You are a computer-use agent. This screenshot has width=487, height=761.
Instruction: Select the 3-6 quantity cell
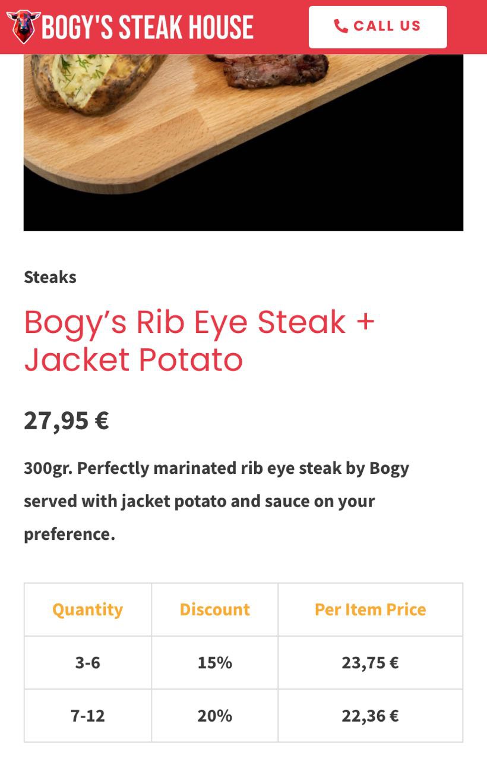pyautogui.click(x=87, y=662)
